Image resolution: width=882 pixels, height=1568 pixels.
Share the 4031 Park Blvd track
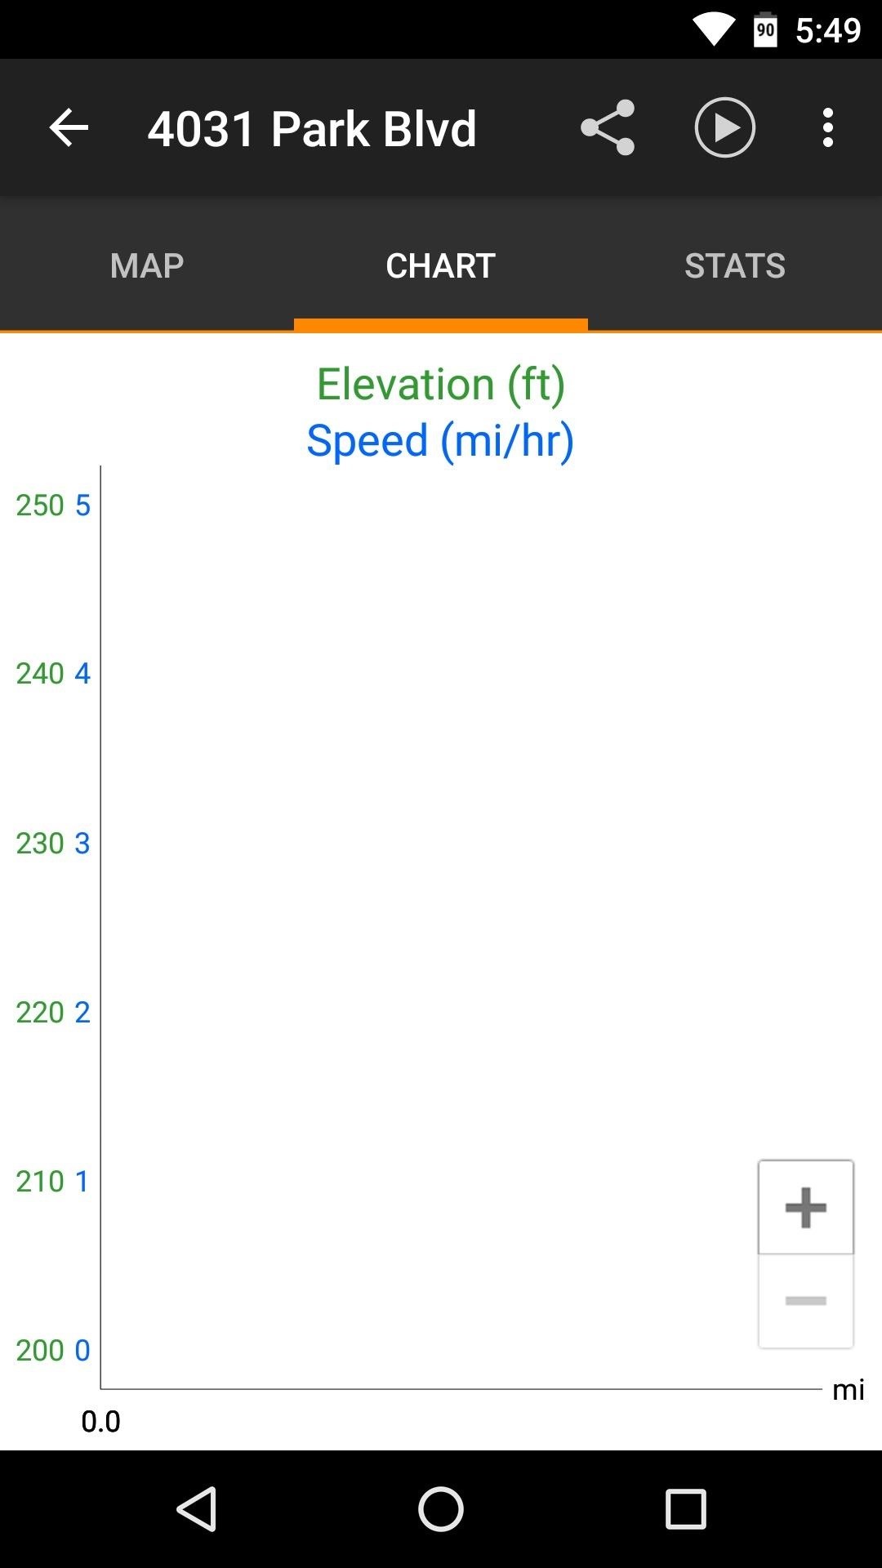608,127
